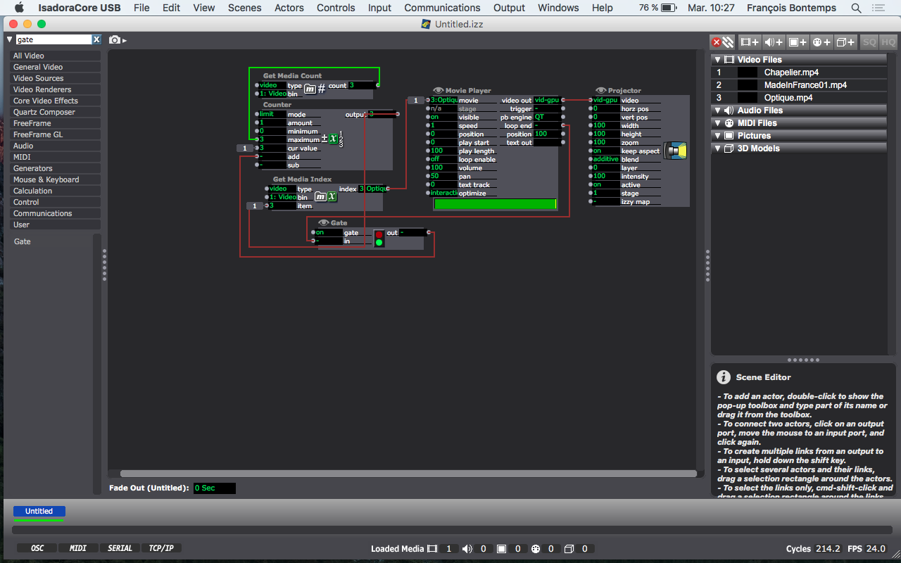
Task: Toggle the TCP/IP status indicator
Action: pyautogui.click(x=161, y=548)
